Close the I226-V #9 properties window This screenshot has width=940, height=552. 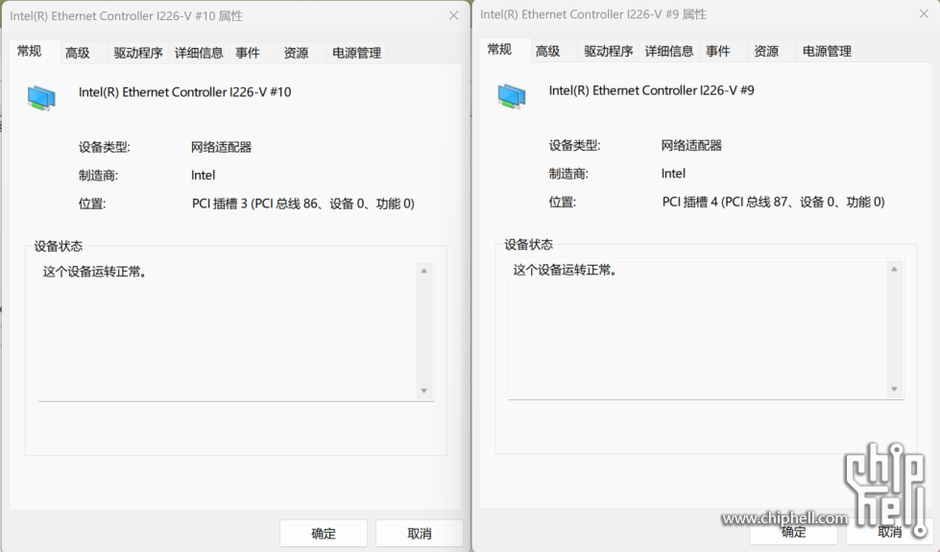924,13
